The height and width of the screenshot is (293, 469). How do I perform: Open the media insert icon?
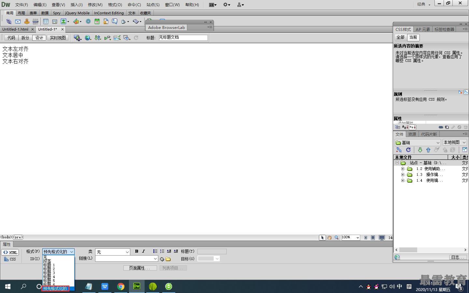coord(76,21)
